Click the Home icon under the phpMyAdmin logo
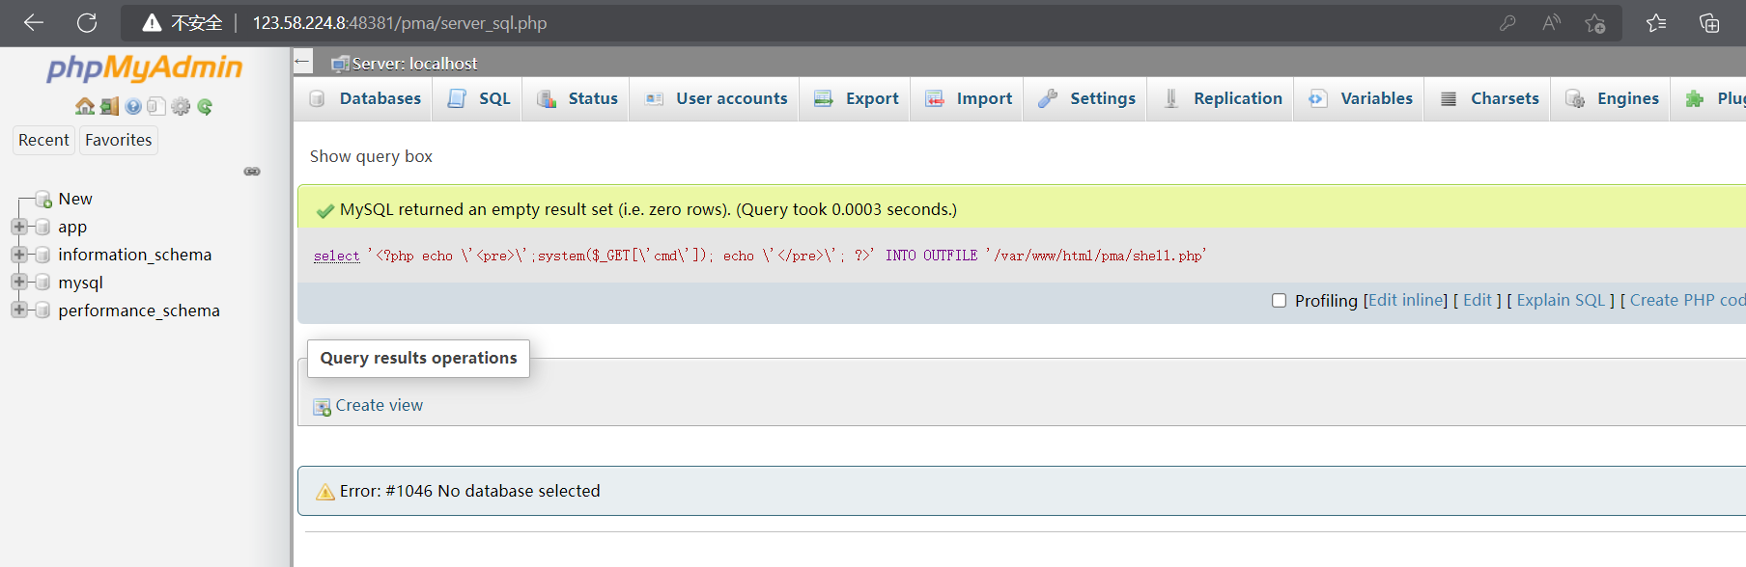This screenshot has width=1746, height=567. pyautogui.click(x=85, y=106)
